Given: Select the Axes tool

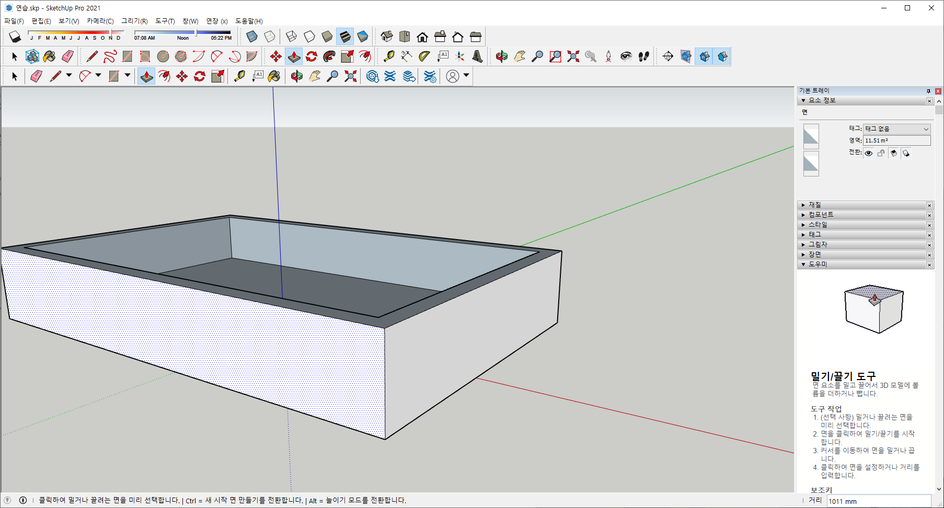Looking at the screenshot, I should click(460, 56).
